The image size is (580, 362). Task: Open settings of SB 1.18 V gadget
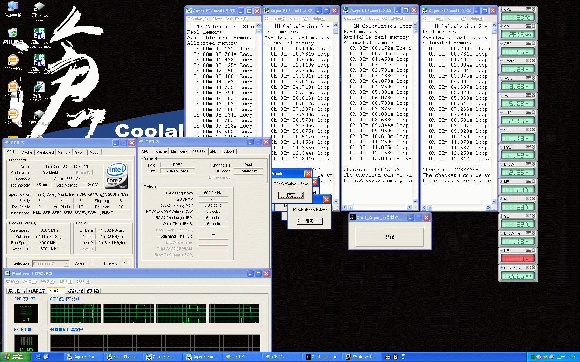tap(528, 130)
